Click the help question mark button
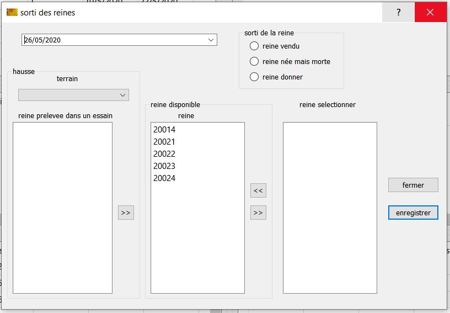450x313 pixels. [x=398, y=12]
